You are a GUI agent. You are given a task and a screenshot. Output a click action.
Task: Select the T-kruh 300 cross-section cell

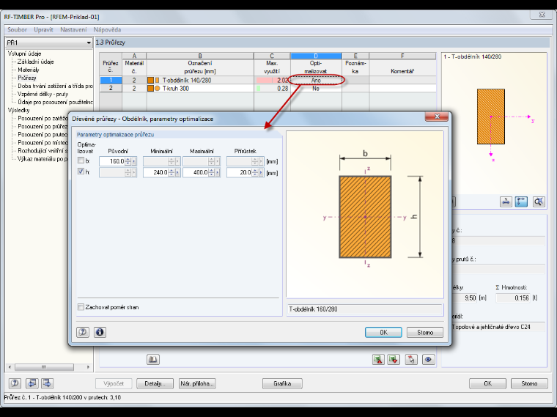pos(200,89)
